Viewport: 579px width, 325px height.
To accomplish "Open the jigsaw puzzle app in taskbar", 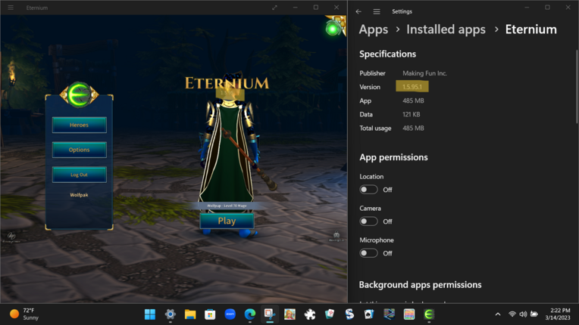I will [x=310, y=314].
